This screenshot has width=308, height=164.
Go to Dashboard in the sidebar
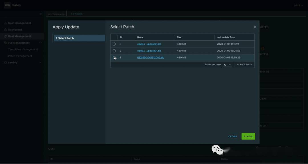click(15, 30)
